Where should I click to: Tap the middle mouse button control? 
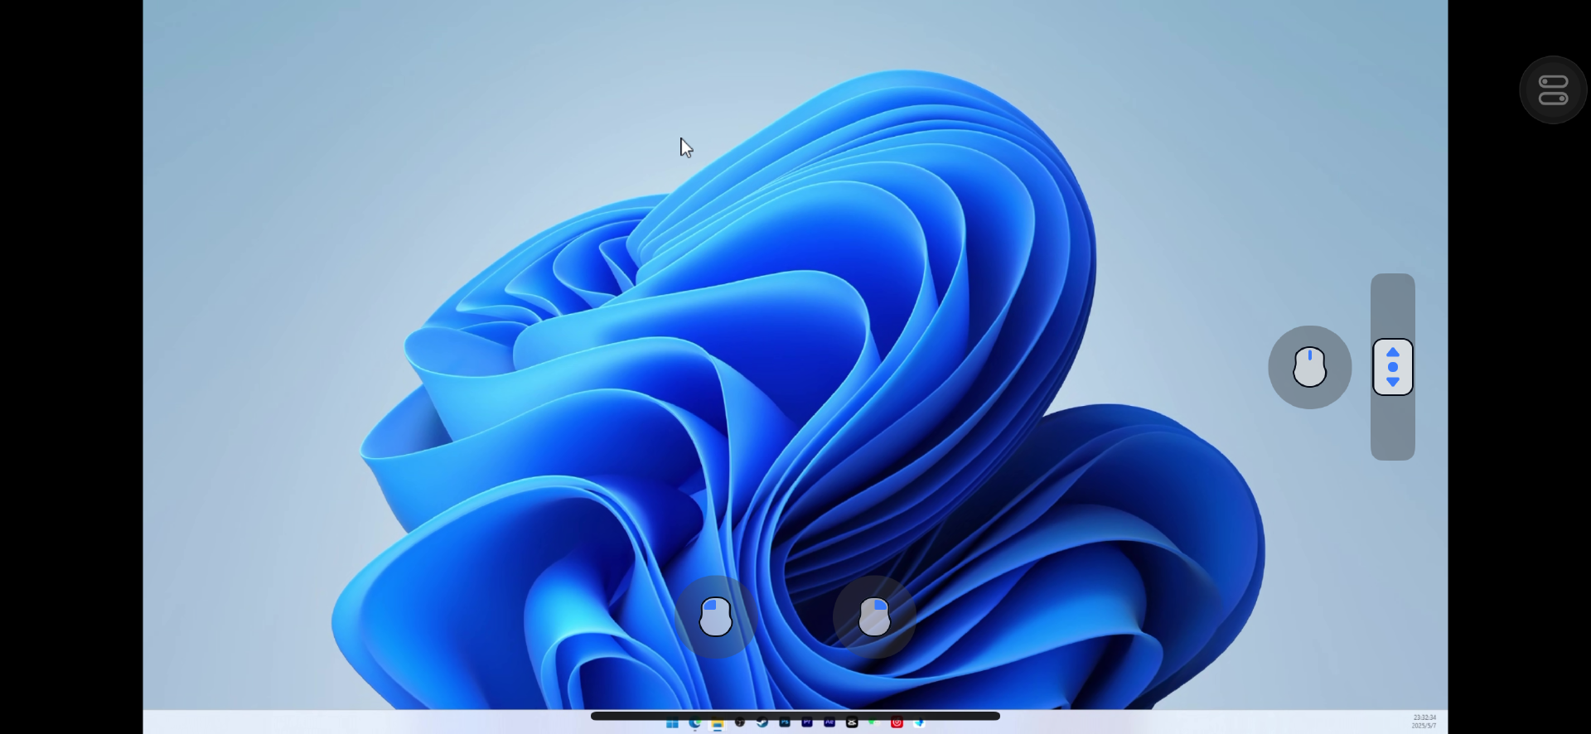point(1309,367)
